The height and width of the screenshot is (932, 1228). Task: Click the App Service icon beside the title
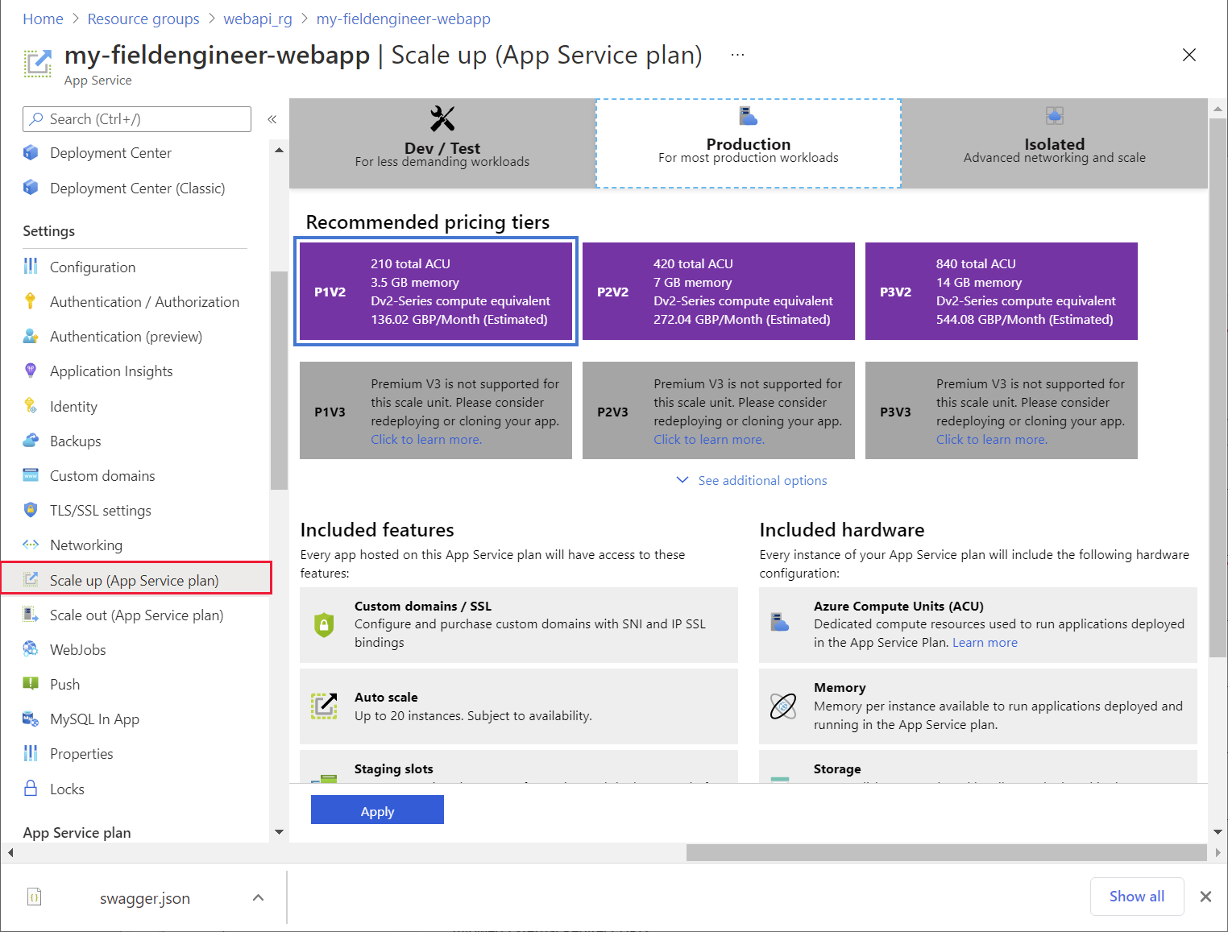[x=37, y=64]
